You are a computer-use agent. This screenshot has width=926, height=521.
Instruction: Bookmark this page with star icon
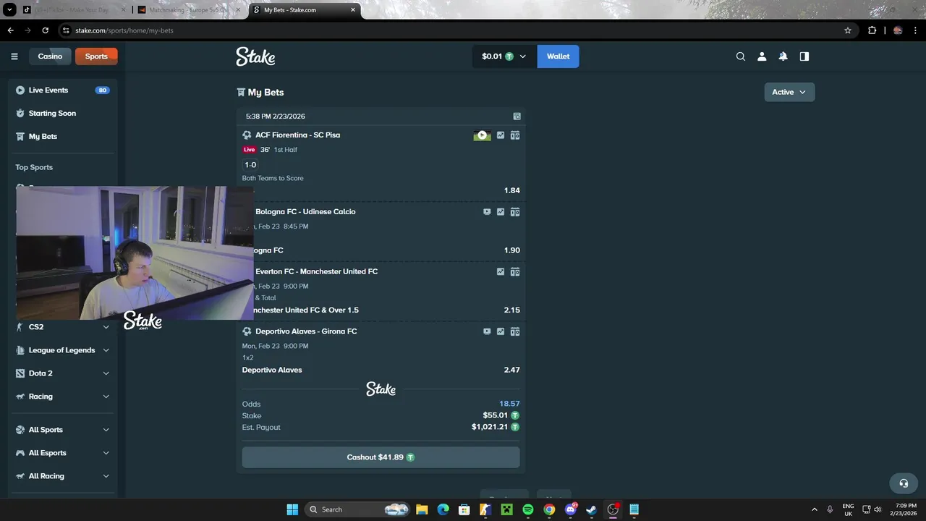coord(848,30)
